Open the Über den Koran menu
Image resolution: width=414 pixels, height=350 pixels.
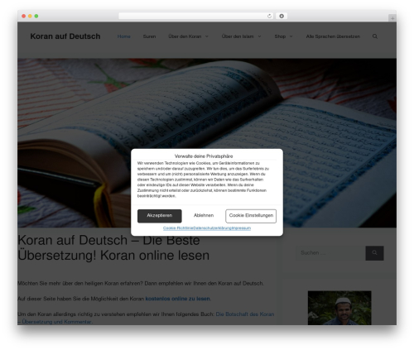(x=185, y=36)
